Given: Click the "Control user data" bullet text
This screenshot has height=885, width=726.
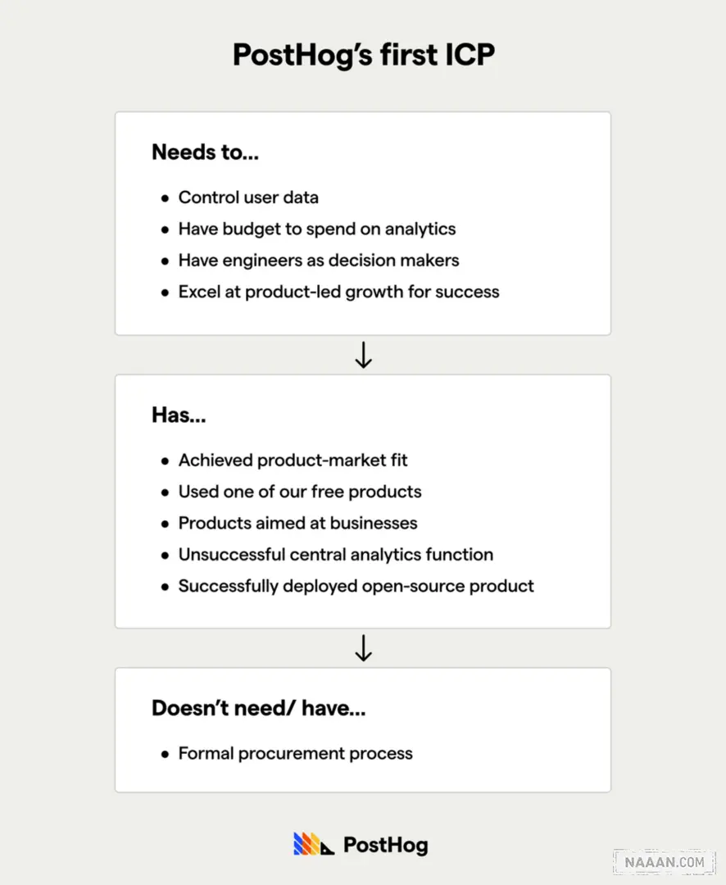Looking at the screenshot, I should (x=248, y=197).
